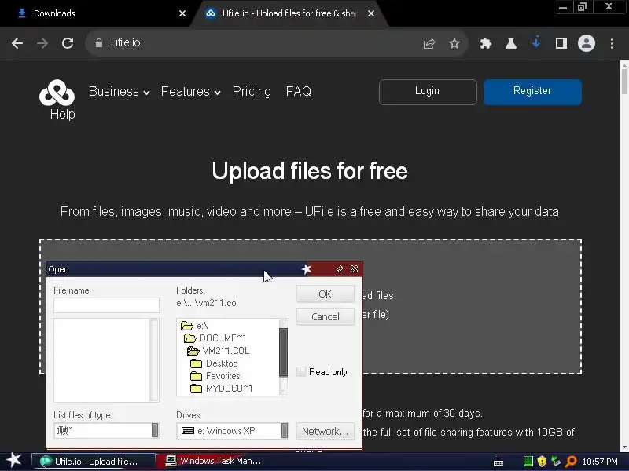Expand the Business menu
629x471 pixels.
pyautogui.click(x=120, y=92)
